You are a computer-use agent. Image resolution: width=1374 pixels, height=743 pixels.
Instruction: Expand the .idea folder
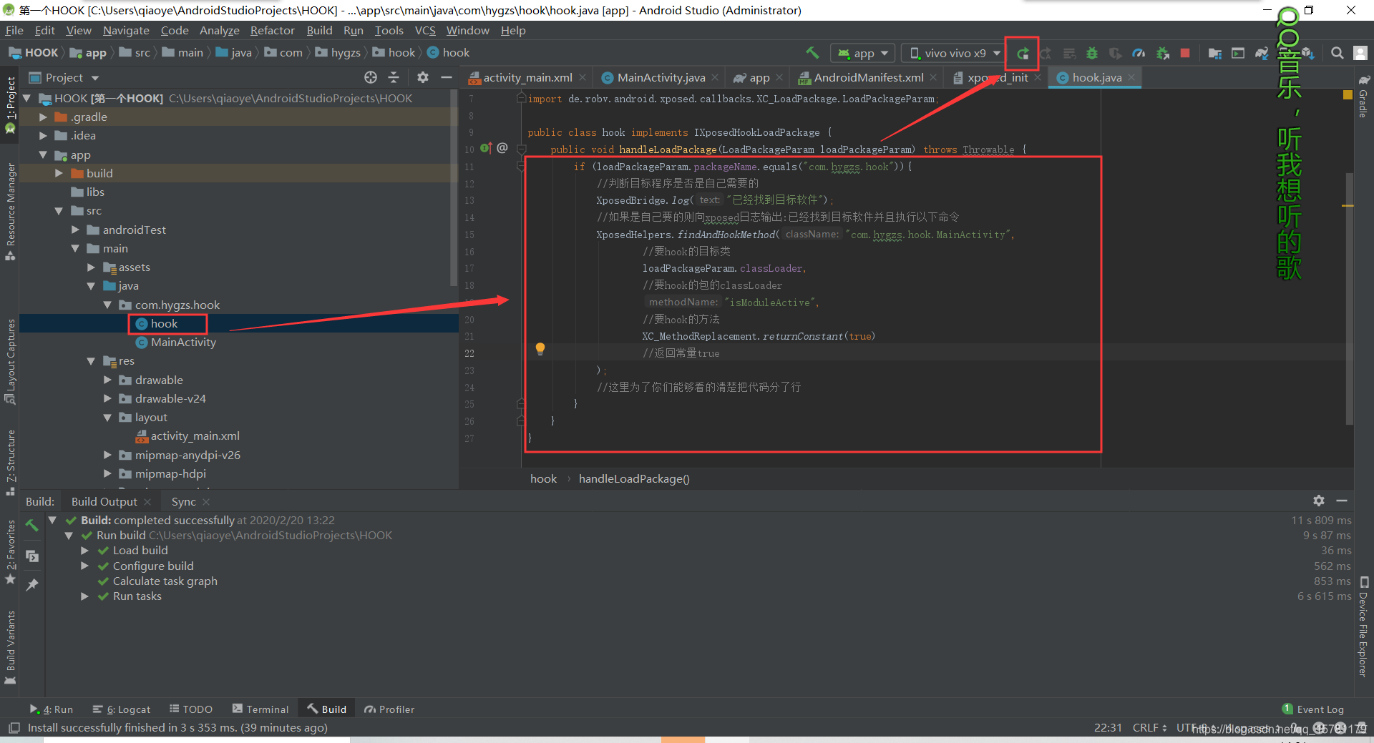tap(44, 135)
